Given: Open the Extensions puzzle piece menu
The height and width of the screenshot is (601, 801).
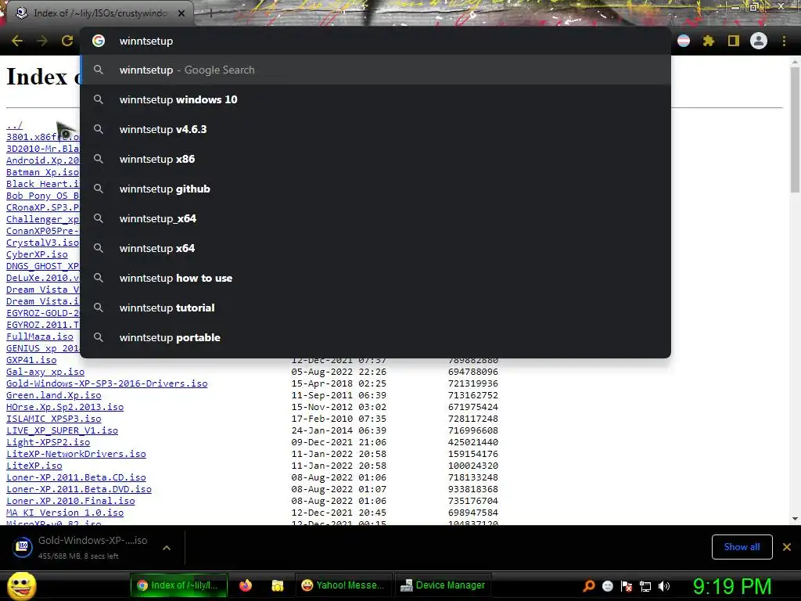Looking at the screenshot, I should tap(709, 41).
